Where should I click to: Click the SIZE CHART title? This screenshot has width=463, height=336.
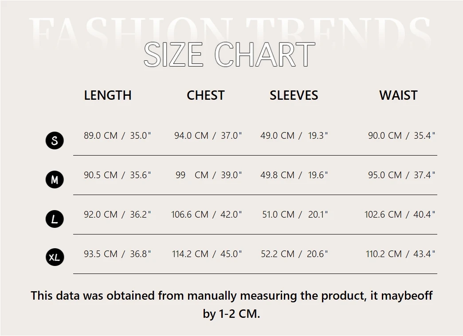229,55
